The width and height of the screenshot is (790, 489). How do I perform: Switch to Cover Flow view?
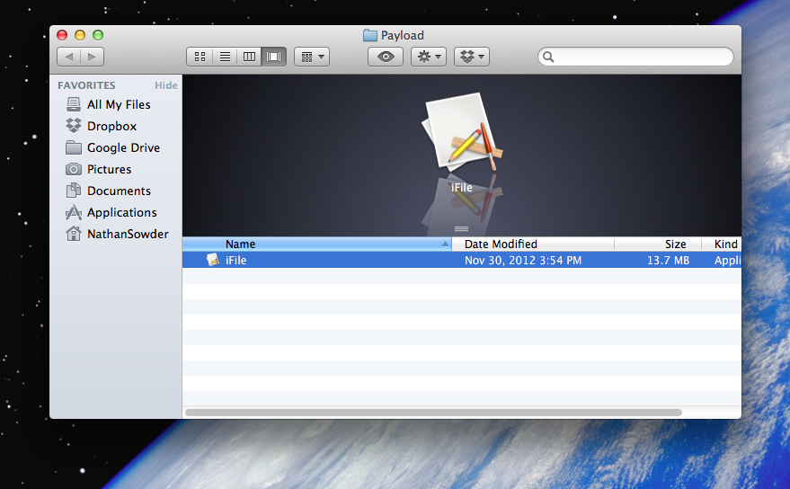[x=273, y=57]
